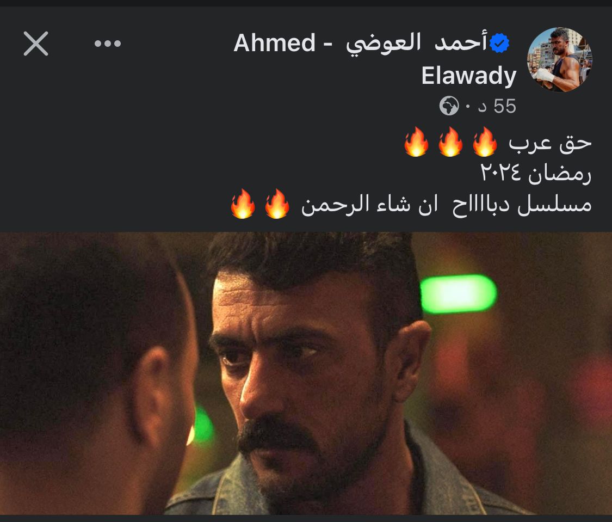Open the "55 د" post timestamp
Viewport: 612px width, 522px height.
click(x=497, y=106)
